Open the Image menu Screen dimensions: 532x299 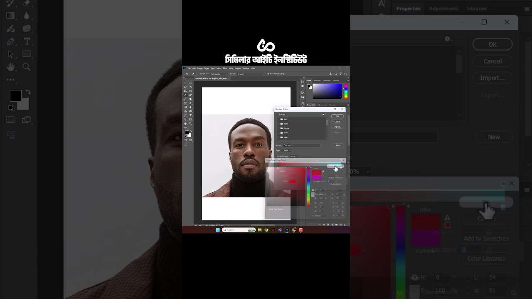(200, 68)
